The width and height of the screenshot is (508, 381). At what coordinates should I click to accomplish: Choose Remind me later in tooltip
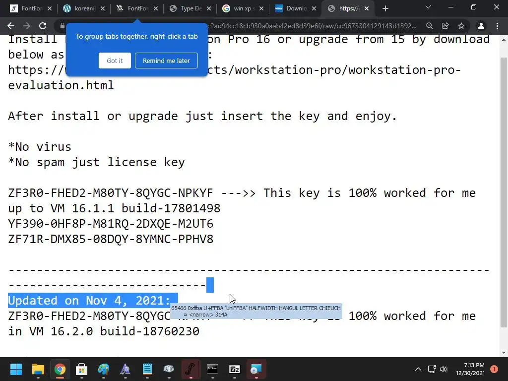166,61
